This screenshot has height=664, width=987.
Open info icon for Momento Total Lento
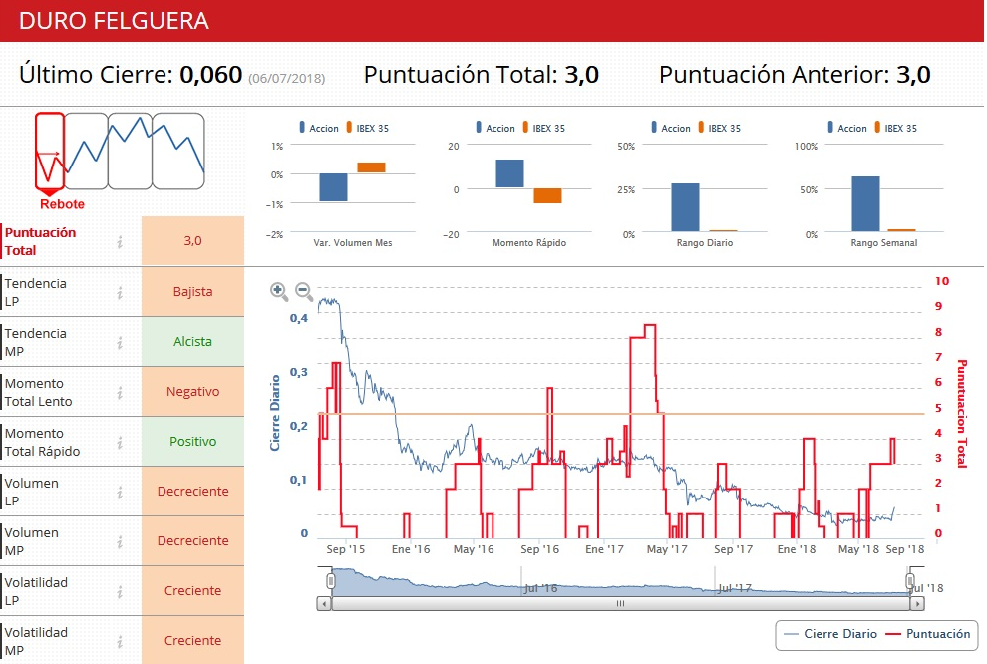[120, 392]
